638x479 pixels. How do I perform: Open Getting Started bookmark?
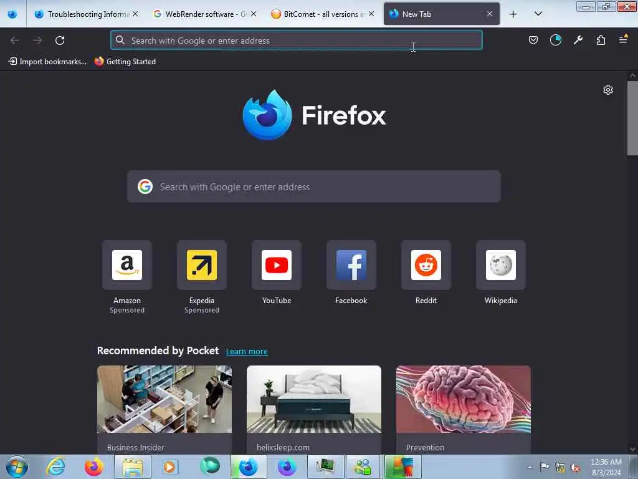pyautogui.click(x=125, y=62)
